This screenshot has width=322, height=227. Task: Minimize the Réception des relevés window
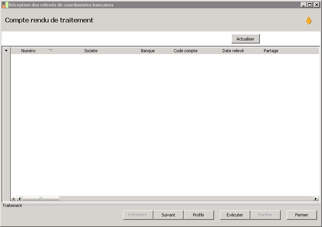pyautogui.click(x=303, y=5)
